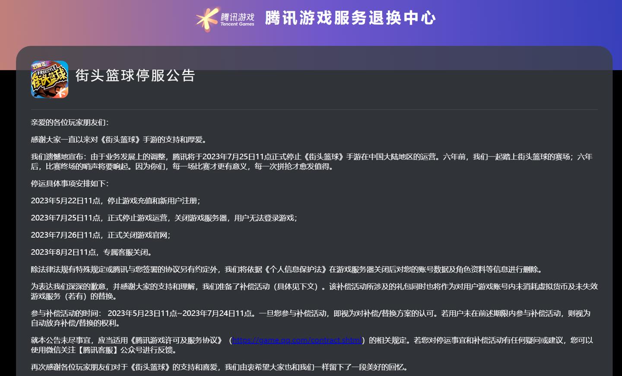The width and height of the screenshot is (622, 376).
Task: Click the small starburst badge on game icon
Action: [x=62, y=92]
